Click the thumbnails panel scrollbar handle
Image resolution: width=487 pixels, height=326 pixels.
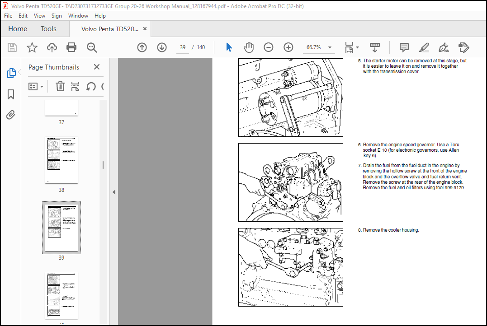pos(103,165)
